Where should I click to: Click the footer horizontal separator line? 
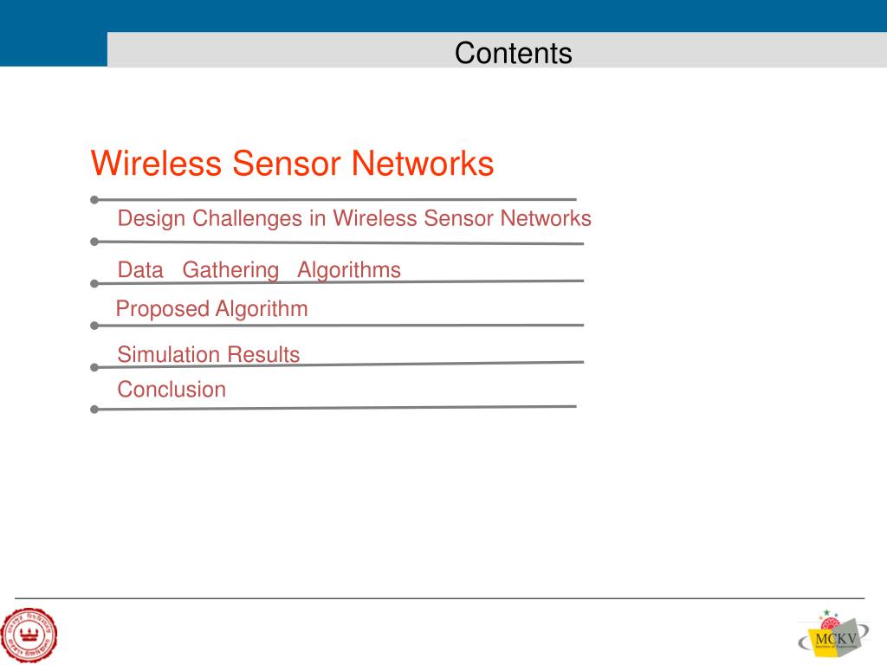tap(439, 597)
